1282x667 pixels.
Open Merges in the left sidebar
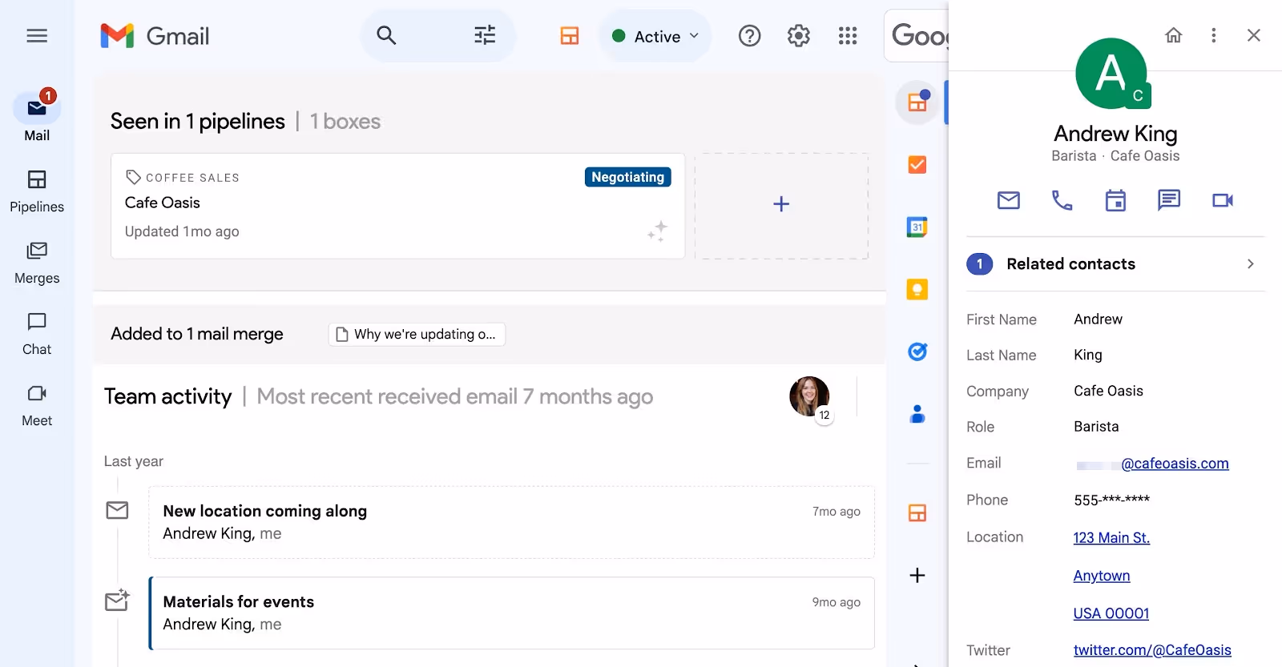pyautogui.click(x=37, y=263)
